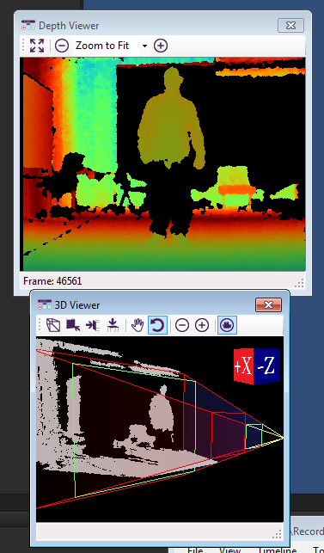Zoom out in the 3D Viewer
Image resolution: width=324 pixels, height=553 pixels.
pyautogui.click(x=182, y=325)
